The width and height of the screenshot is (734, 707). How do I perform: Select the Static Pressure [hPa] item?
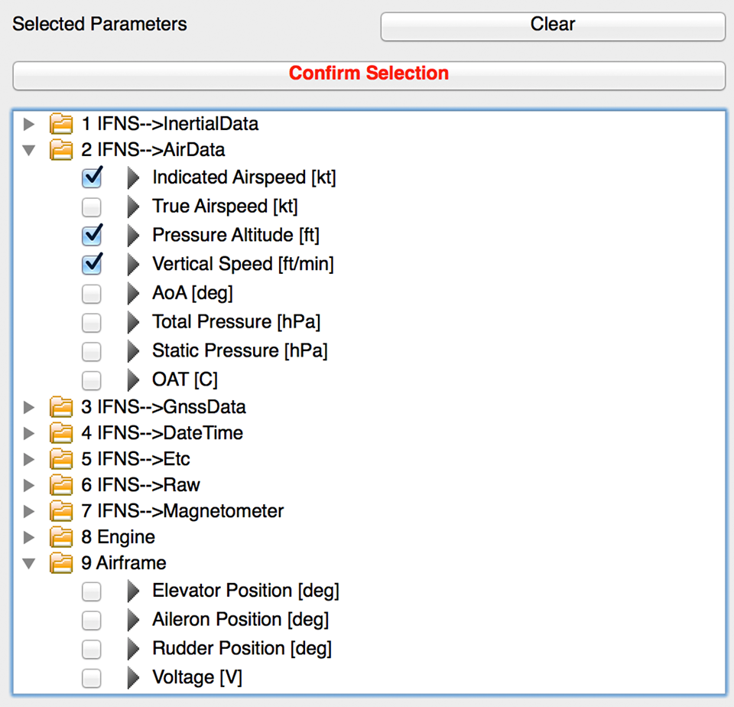tap(239, 351)
